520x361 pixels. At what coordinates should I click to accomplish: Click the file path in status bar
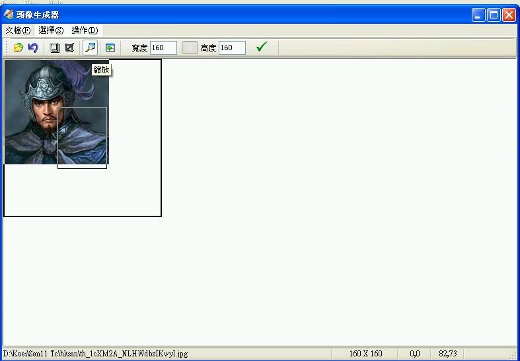pos(96,353)
